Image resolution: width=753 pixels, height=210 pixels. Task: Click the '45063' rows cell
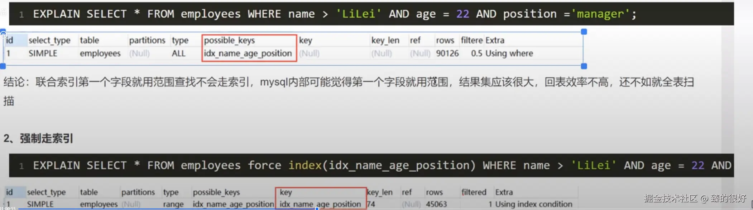pos(436,204)
